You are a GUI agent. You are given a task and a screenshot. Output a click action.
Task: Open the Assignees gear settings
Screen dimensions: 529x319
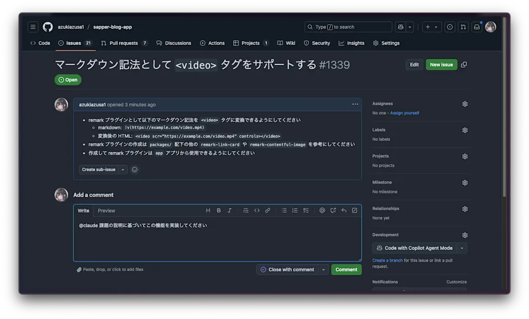tap(465, 104)
